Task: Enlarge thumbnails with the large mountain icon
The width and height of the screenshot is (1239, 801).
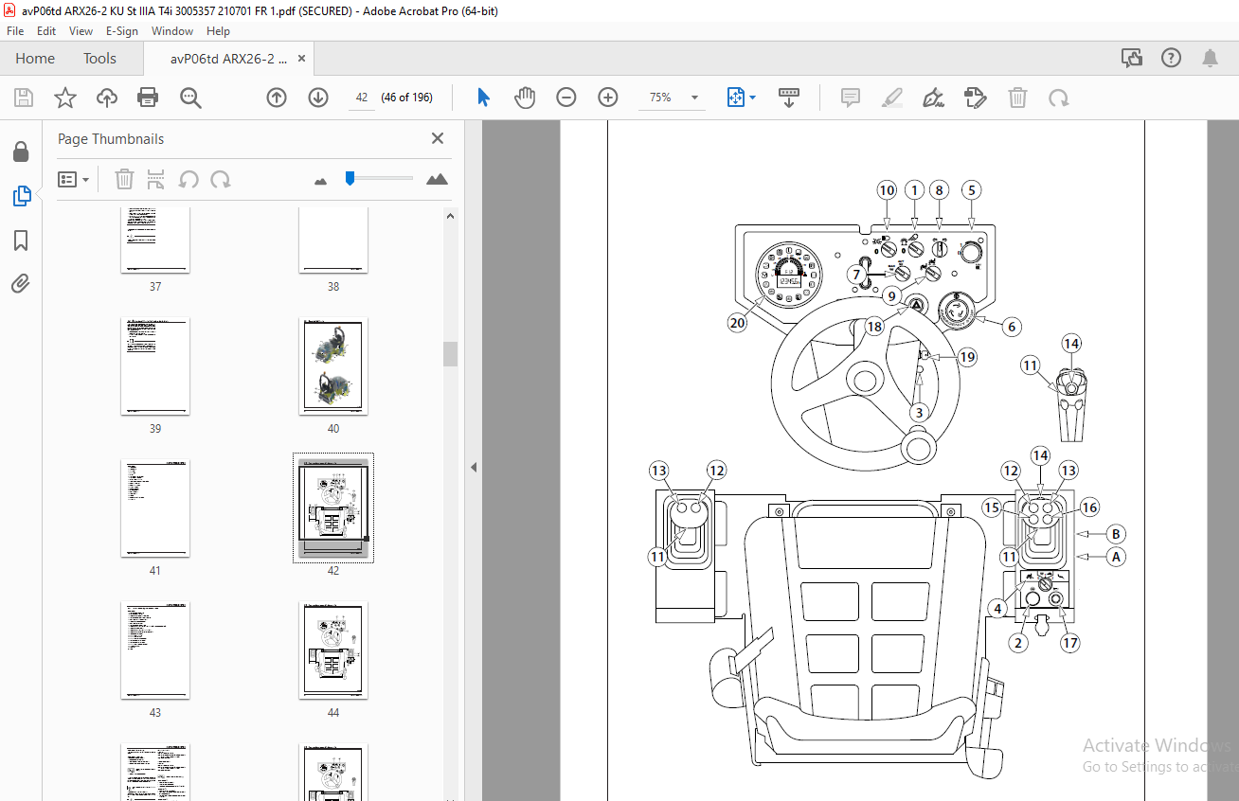Action: click(x=437, y=179)
